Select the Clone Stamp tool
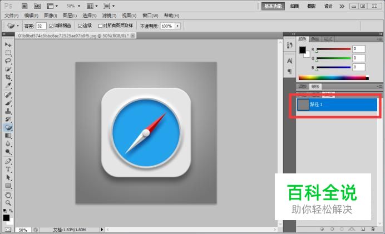Screen dimensions: 385x234 point(8,111)
